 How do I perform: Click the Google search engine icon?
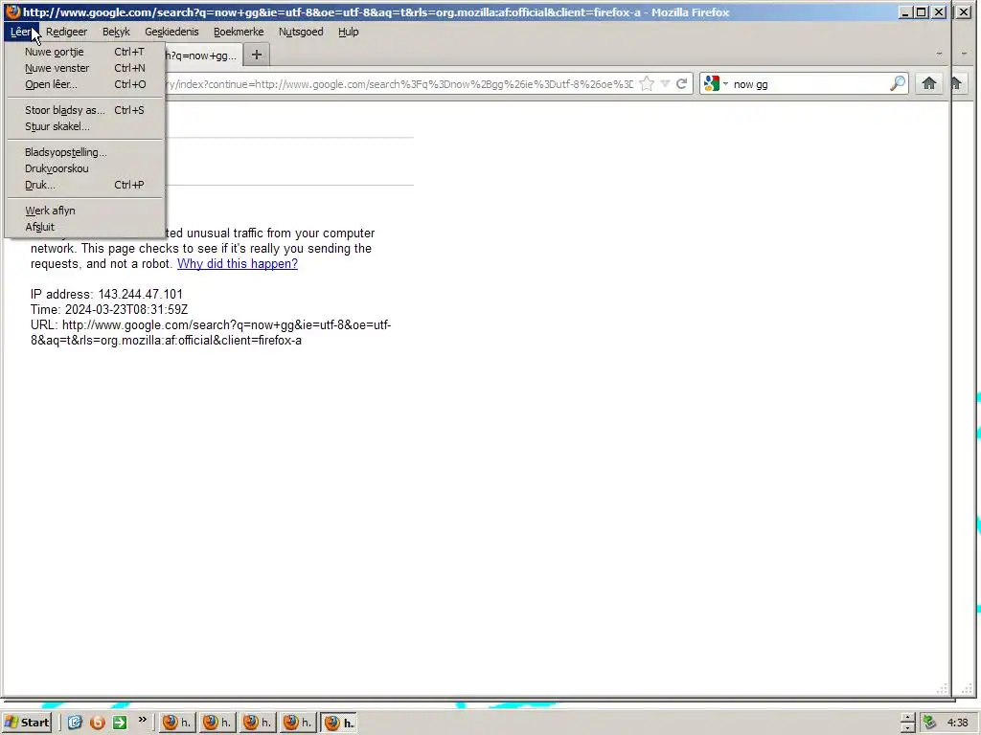tap(712, 84)
